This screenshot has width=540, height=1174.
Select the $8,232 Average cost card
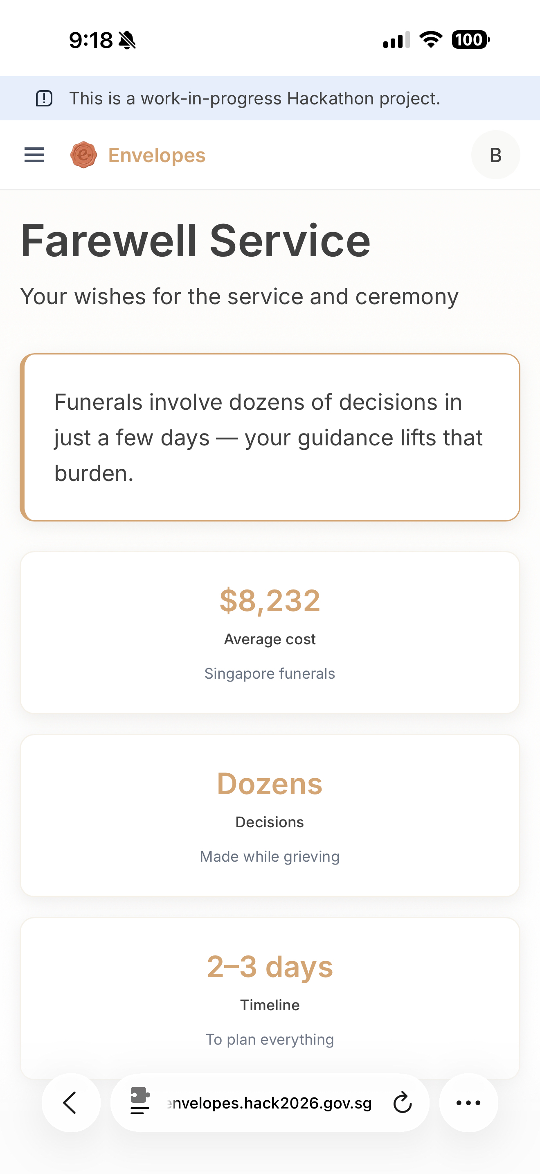click(270, 632)
